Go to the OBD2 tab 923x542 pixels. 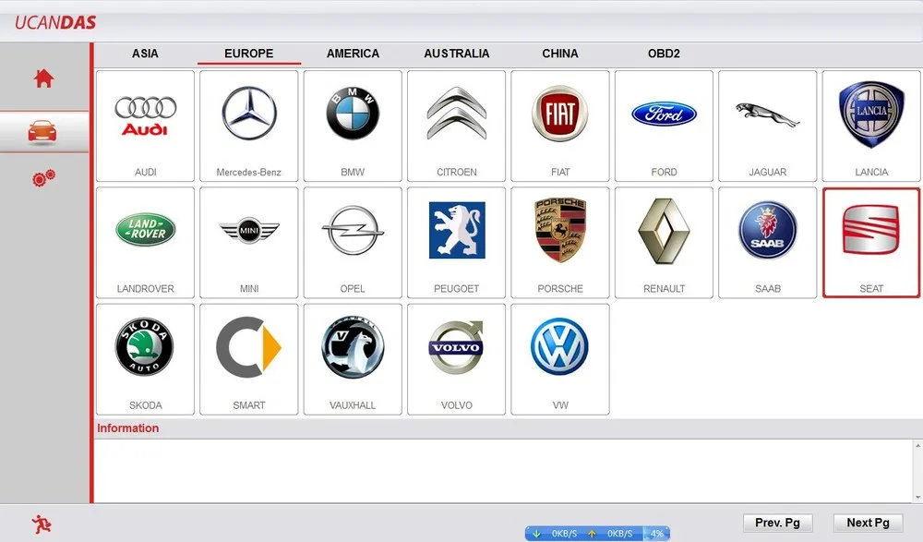(664, 54)
